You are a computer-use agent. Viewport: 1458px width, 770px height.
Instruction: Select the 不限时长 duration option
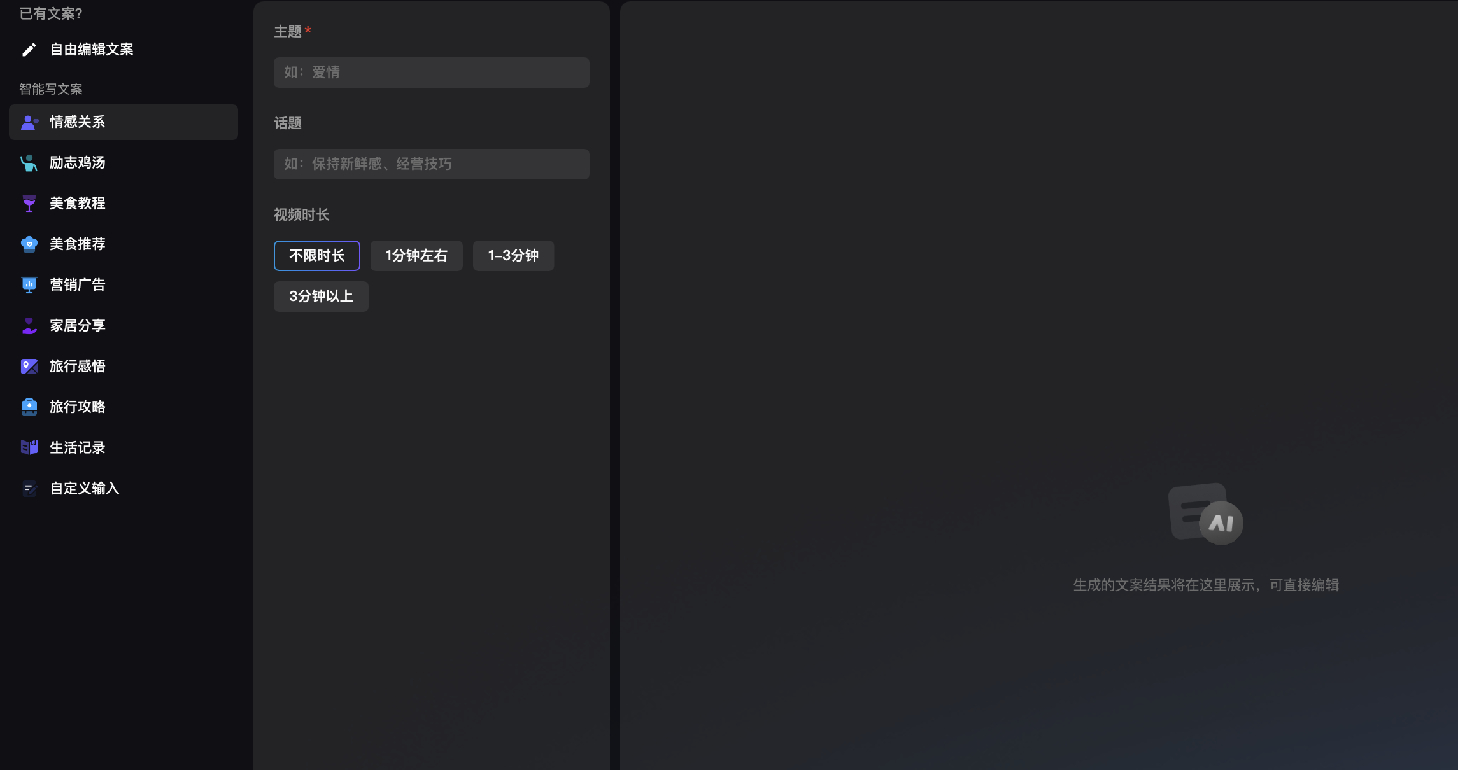pos(316,256)
